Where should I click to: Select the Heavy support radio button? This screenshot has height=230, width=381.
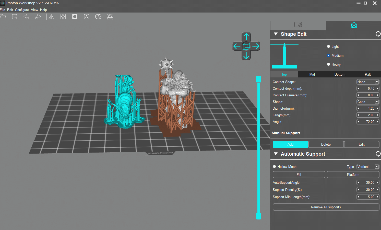click(329, 64)
